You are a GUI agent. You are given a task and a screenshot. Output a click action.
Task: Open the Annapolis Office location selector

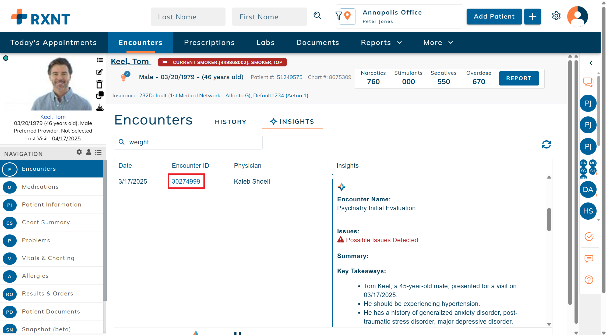point(400,16)
